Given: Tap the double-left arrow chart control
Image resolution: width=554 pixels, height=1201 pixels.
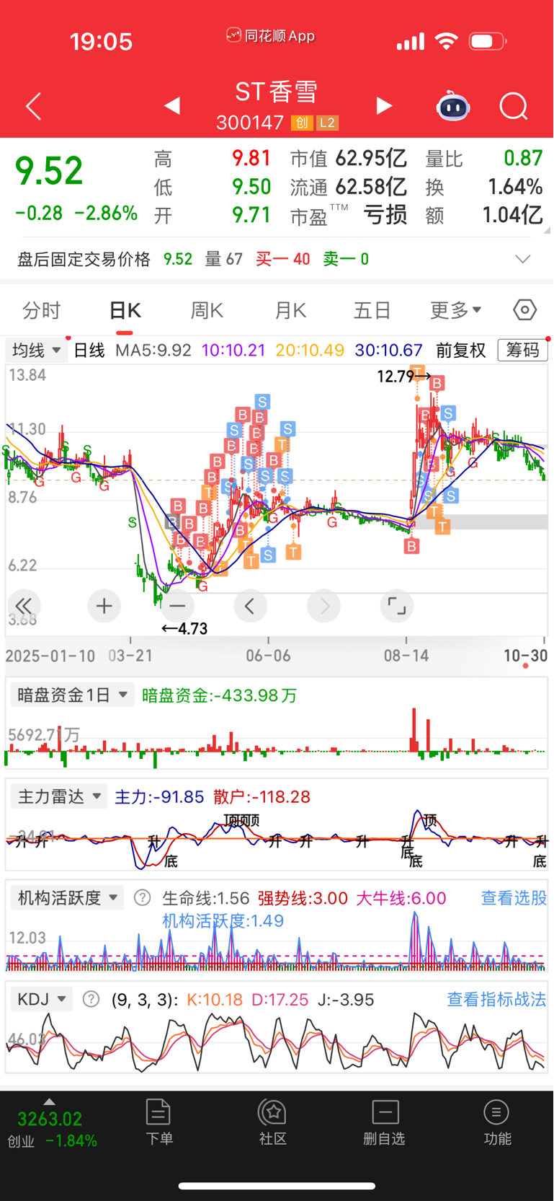Looking at the screenshot, I should (x=24, y=606).
